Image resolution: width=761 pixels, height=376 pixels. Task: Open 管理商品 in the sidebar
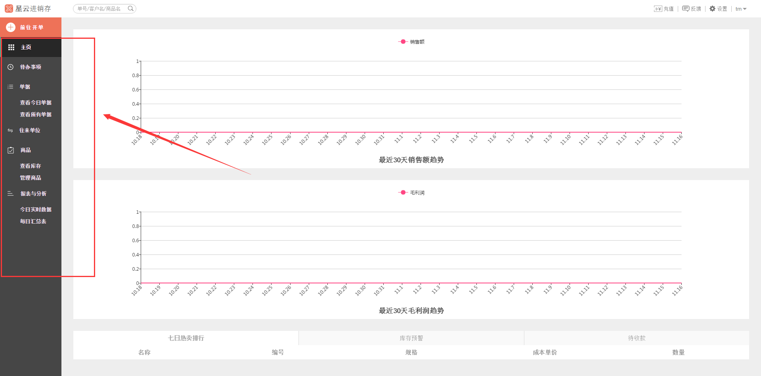coord(31,178)
